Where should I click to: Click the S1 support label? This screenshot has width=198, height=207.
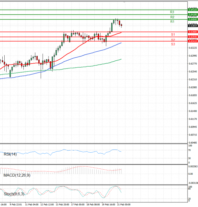pyautogui.click(x=173, y=35)
